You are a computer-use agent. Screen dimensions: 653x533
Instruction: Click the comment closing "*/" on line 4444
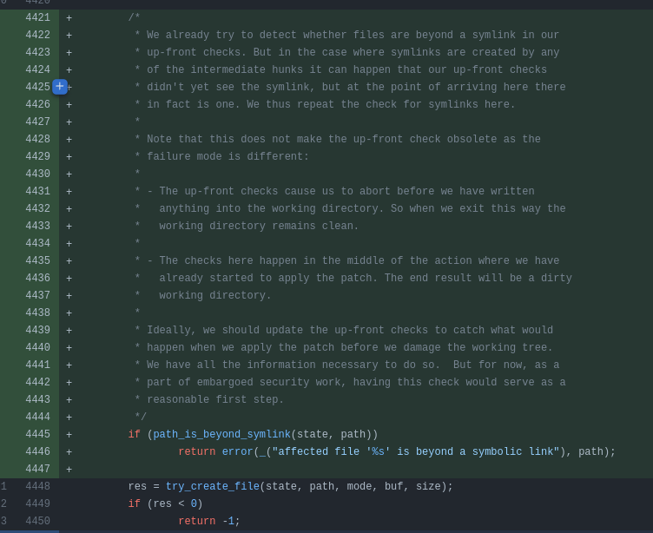140,418
